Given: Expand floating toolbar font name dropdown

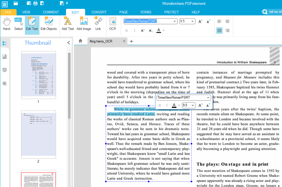Looking at the screenshot, I should 208,97.
